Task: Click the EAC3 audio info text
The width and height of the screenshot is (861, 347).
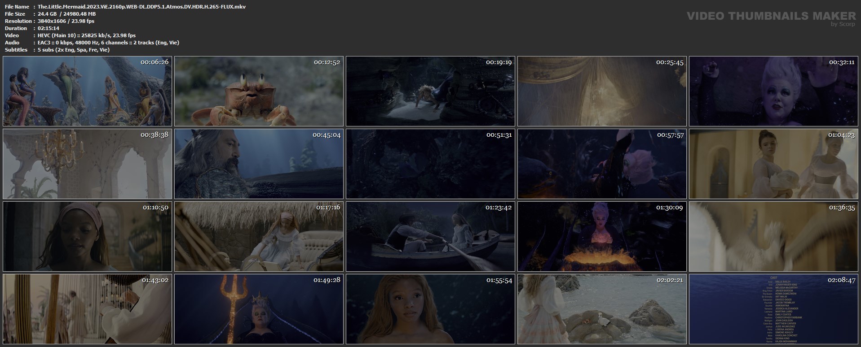Action: pos(108,43)
